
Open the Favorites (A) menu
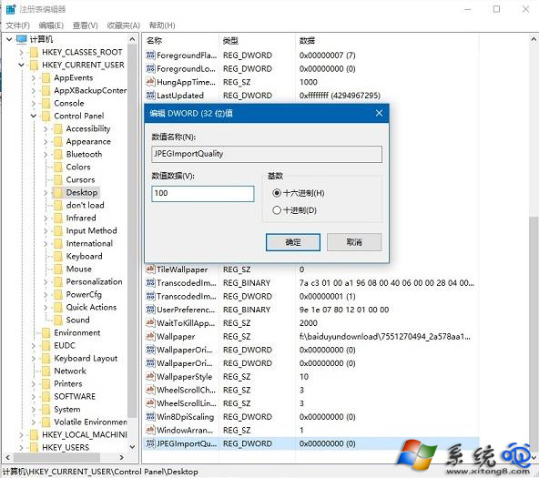124,25
